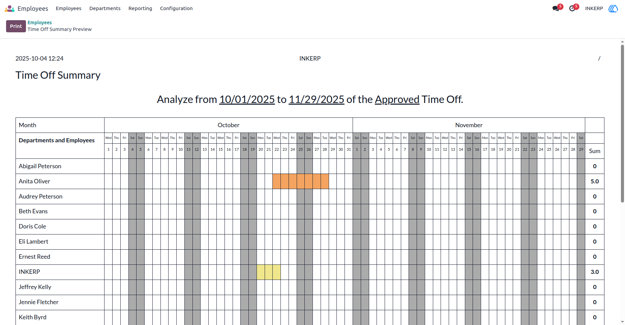Screen dimensions: 625x325
Task: Open the Departments menu
Action: (x=105, y=8)
